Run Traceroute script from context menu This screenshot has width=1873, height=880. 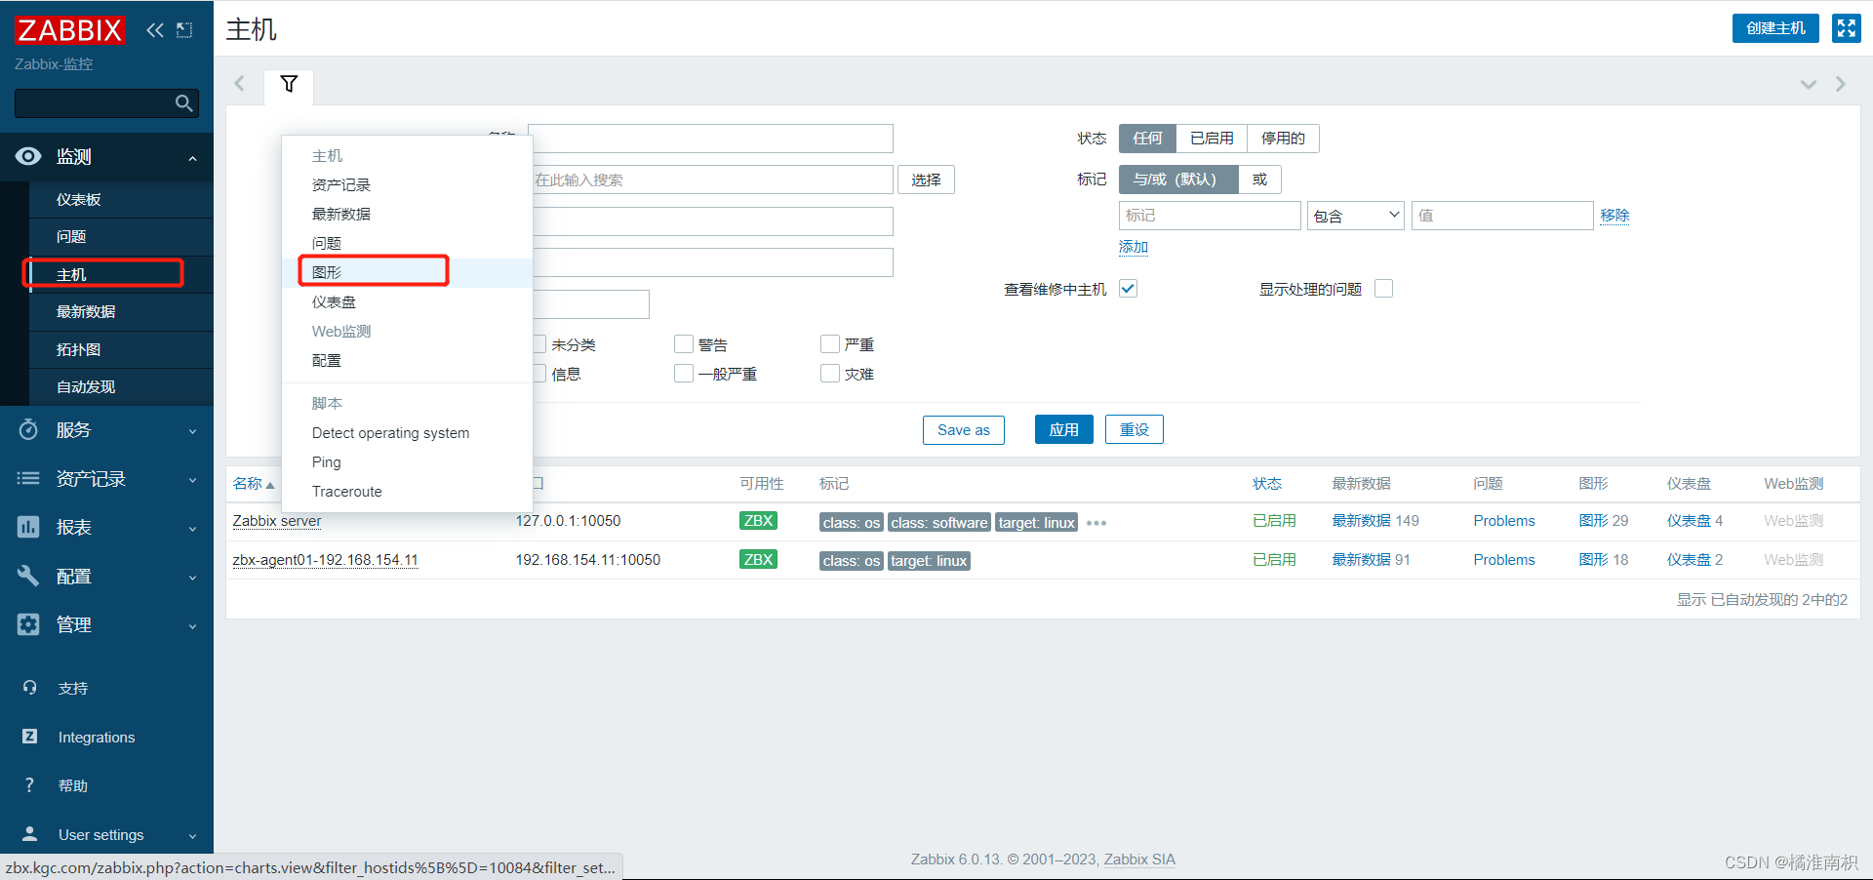click(x=407, y=491)
